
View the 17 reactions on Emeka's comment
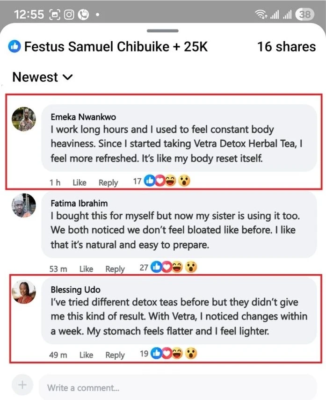(161, 181)
